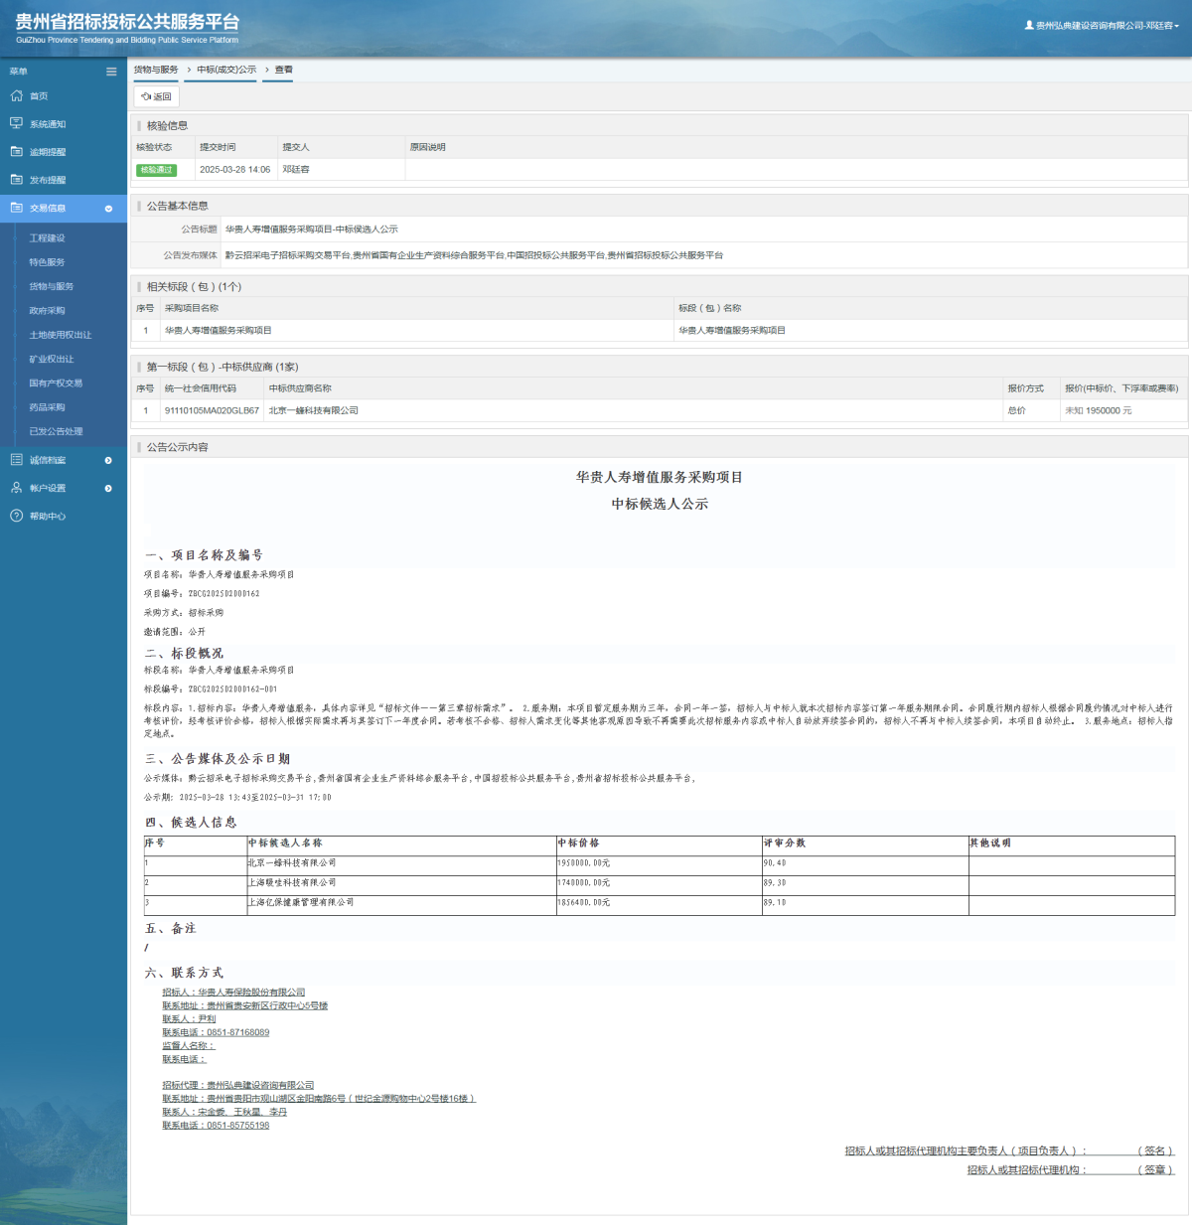Viewport: 1192px width, 1225px height.
Task: Click the home icon beside 首页
Action: pyautogui.click(x=16, y=96)
